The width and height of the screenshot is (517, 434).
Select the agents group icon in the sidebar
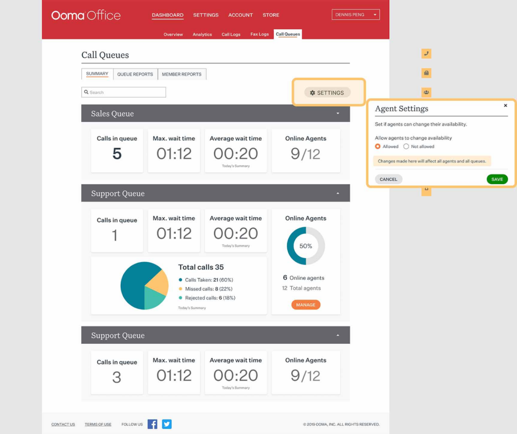(426, 92)
